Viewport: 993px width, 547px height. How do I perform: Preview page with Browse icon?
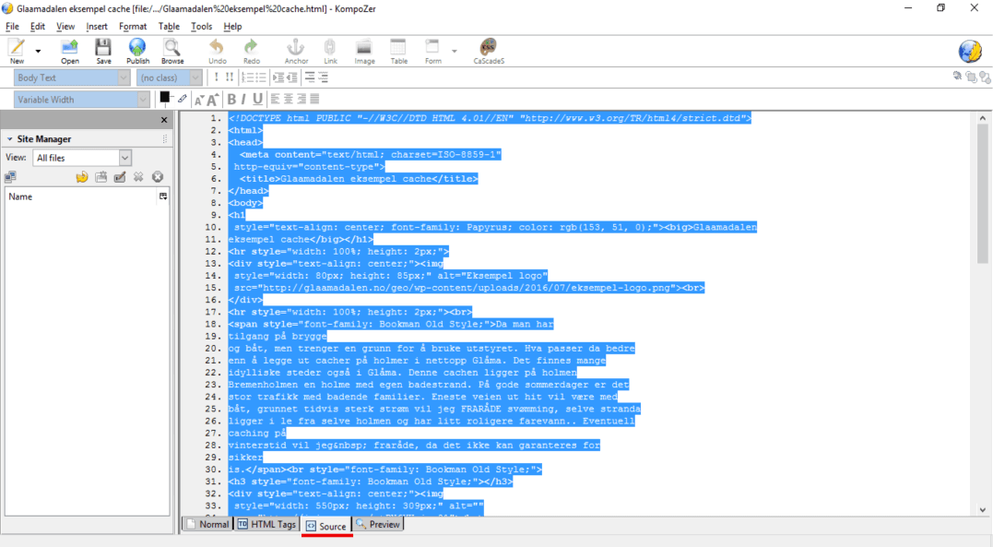coord(172,51)
